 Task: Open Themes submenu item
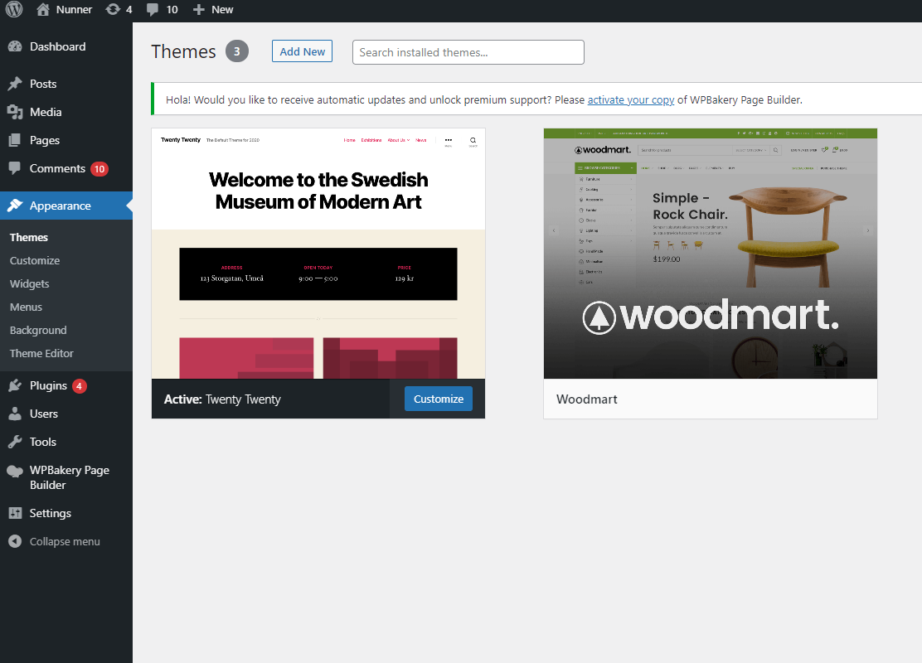[29, 238]
